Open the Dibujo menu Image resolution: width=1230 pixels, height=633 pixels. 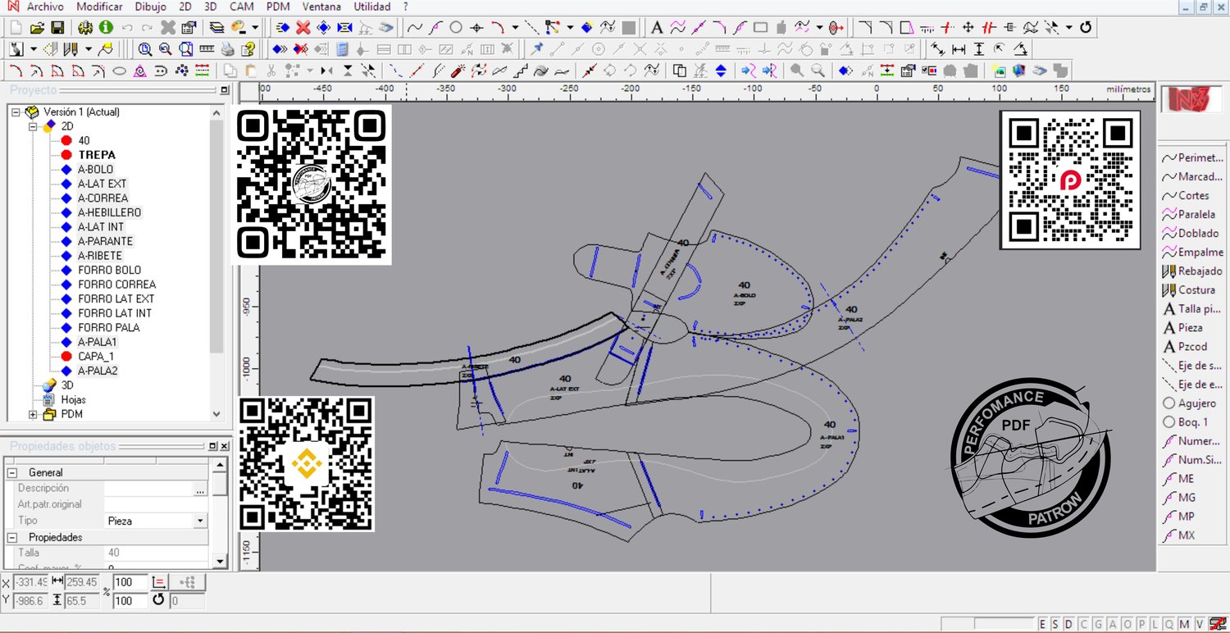[x=150, y=7]
